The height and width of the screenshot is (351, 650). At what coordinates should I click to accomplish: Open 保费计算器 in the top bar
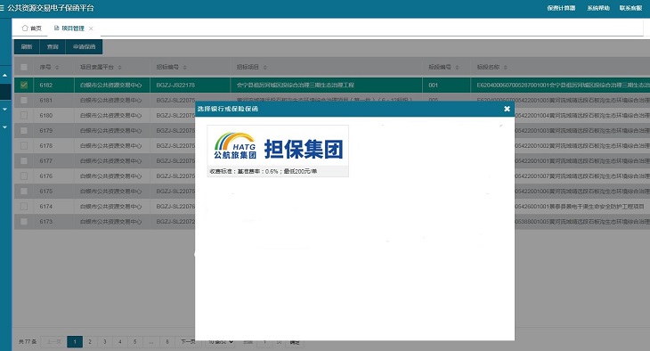pos(561,8)
